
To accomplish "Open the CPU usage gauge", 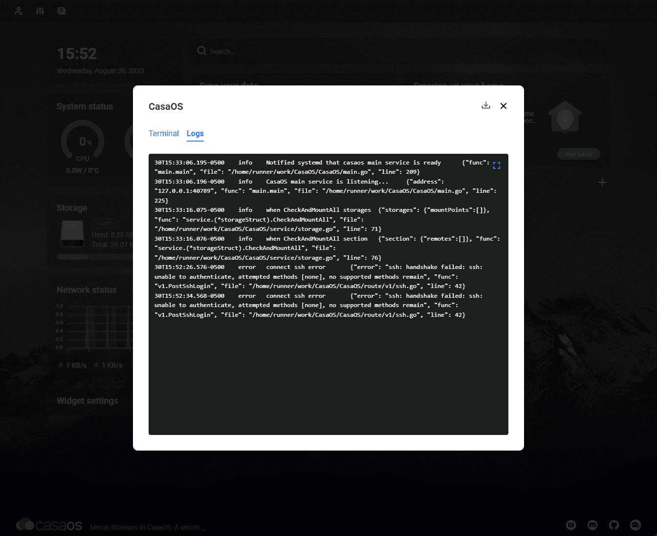I will pyautogui.click(x=83, y=142).
